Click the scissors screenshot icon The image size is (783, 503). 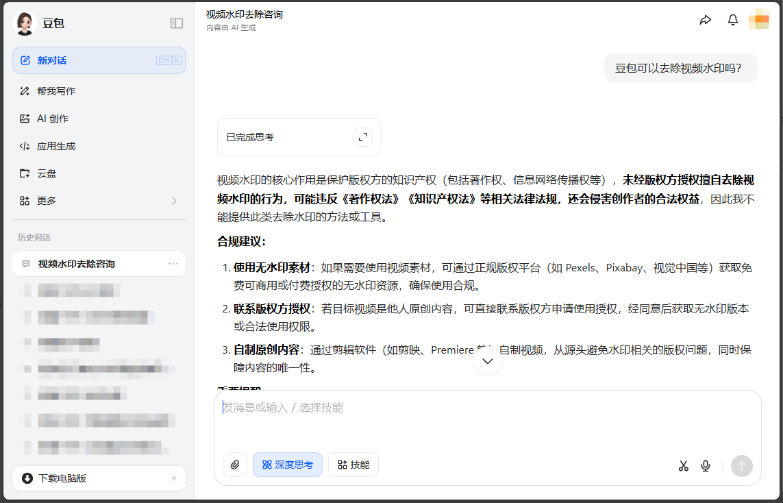coord(683,465)
